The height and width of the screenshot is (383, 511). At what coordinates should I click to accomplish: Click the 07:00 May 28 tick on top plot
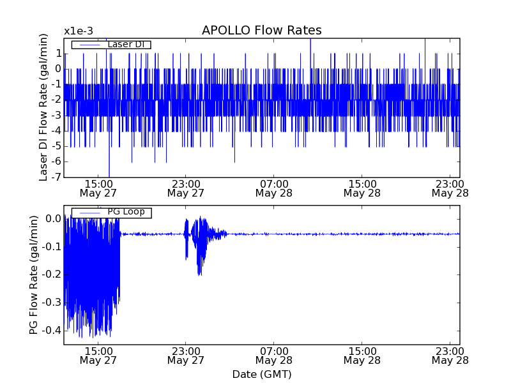click(x=273, y=188)
